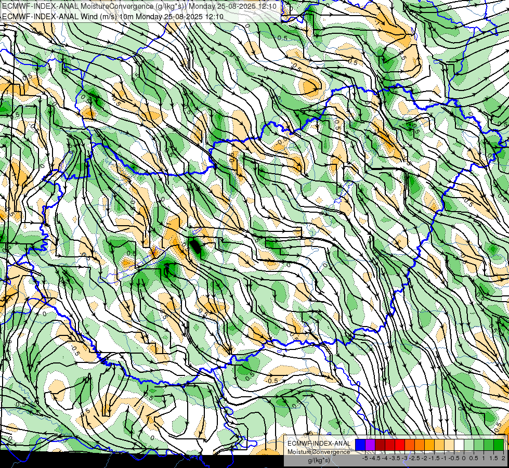This screenshot has height=468, width=509.
Task: Click the blue swatch in the legend
Action: 360,445
